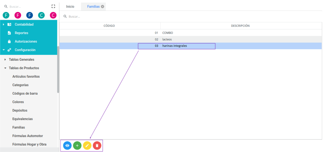Viewport: 325px width, 152px height.
Task: Click the yellow pencil edit button
Action: click(87, 146)
